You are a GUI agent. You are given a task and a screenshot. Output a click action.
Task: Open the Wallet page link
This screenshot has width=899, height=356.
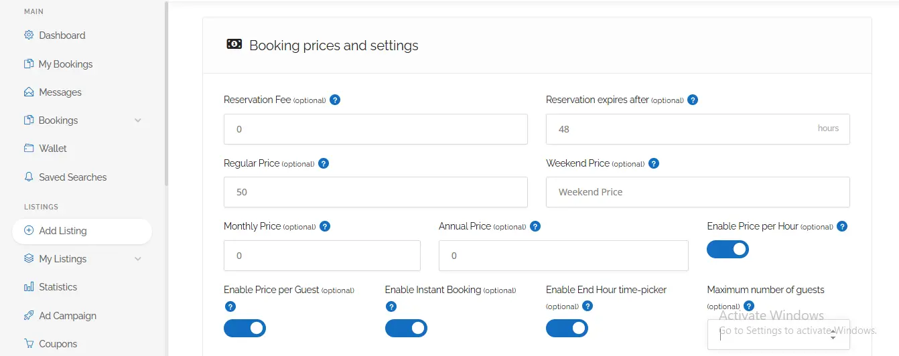(52, 149)
